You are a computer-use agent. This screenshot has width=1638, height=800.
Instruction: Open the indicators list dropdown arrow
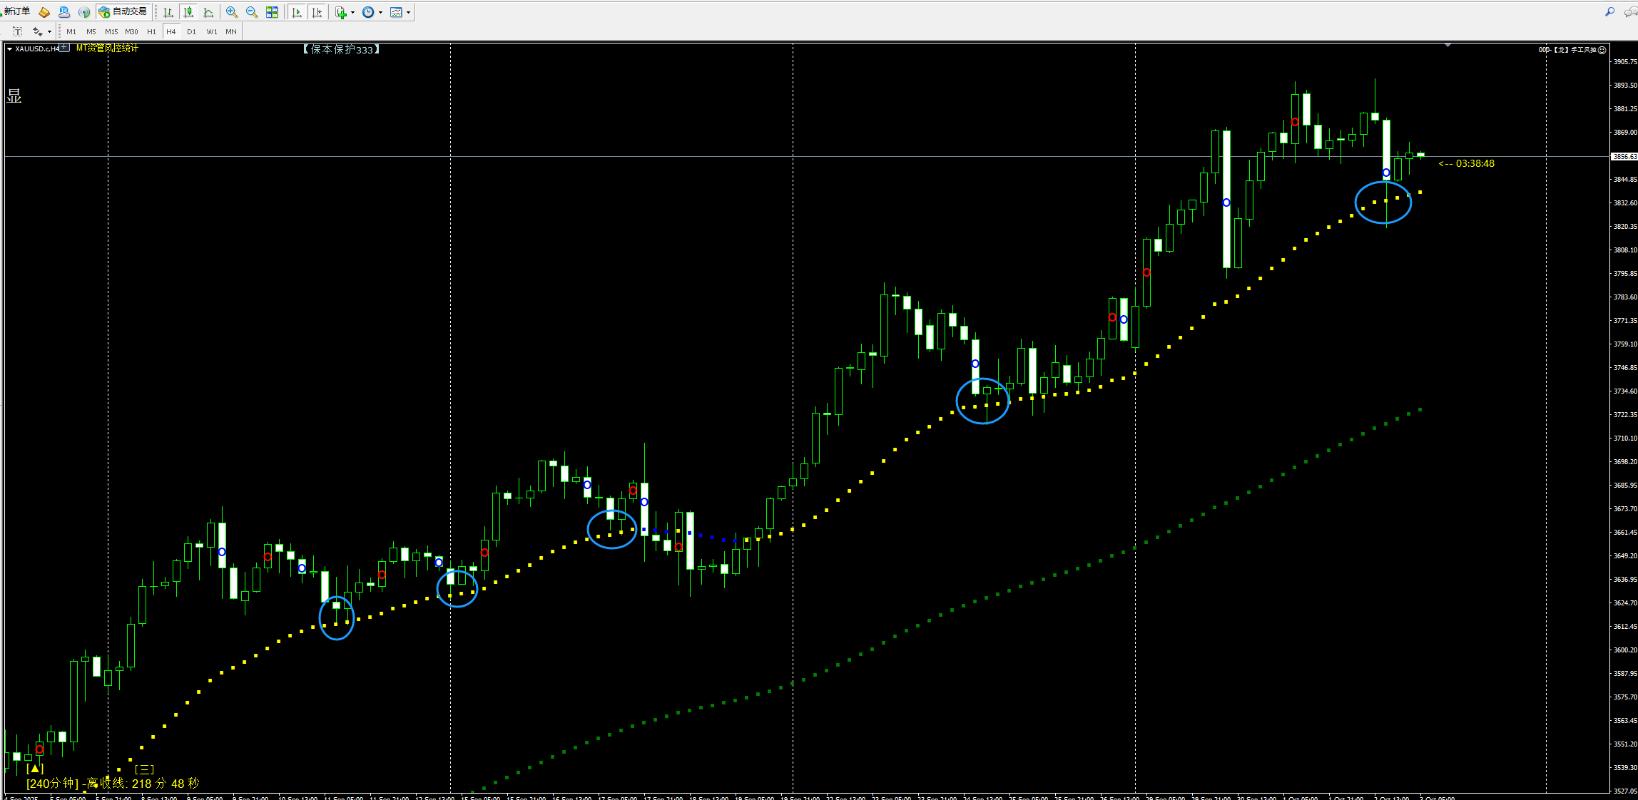tap(352, 12)
